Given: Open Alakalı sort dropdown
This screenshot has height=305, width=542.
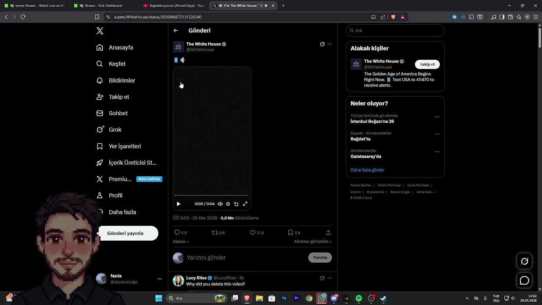Looking at the screenshot, I should (181, 241).
